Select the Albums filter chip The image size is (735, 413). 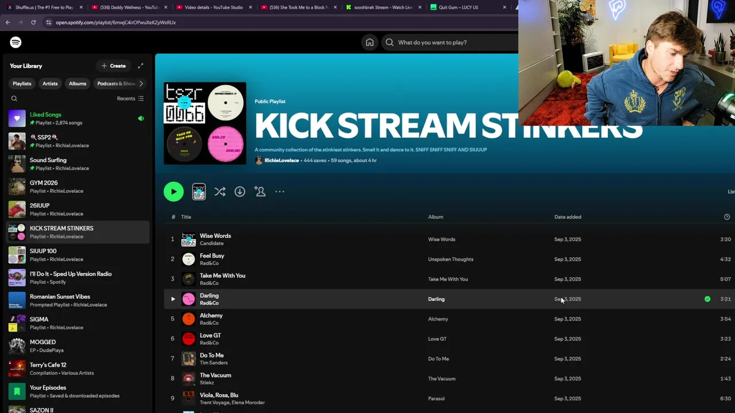click(x=78, y=84)
